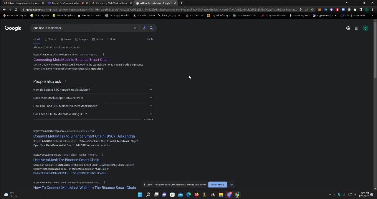Screen dimensions: 377x199
Task: Hide the Loom screen sharing bar
Action: [231, 185]
